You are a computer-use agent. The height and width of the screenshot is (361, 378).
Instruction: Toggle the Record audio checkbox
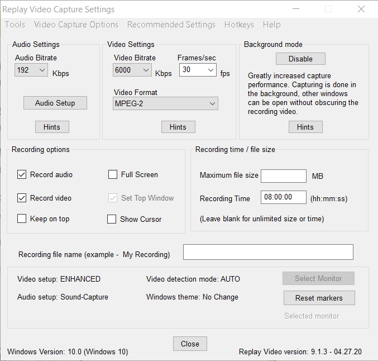pyautogui.click(x=22, y=174)
